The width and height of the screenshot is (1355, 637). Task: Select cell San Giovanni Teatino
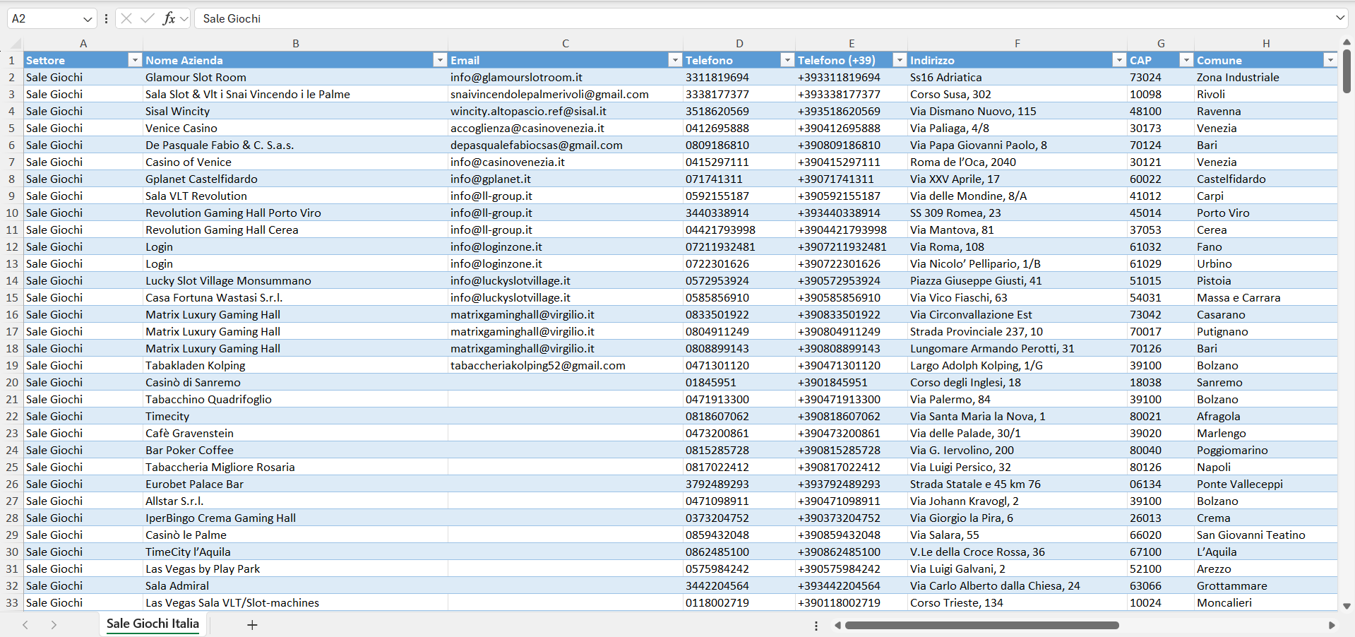click(1266, 535)
